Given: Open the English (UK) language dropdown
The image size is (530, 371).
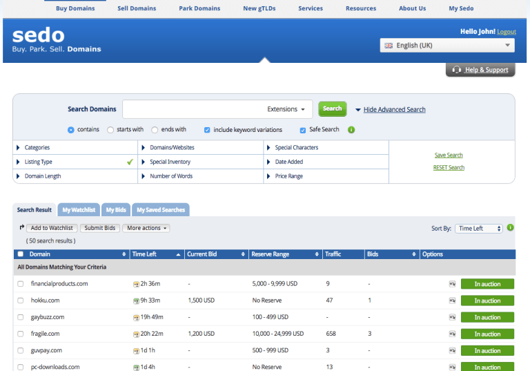Looking at the screenshot, I should point(447,46).
